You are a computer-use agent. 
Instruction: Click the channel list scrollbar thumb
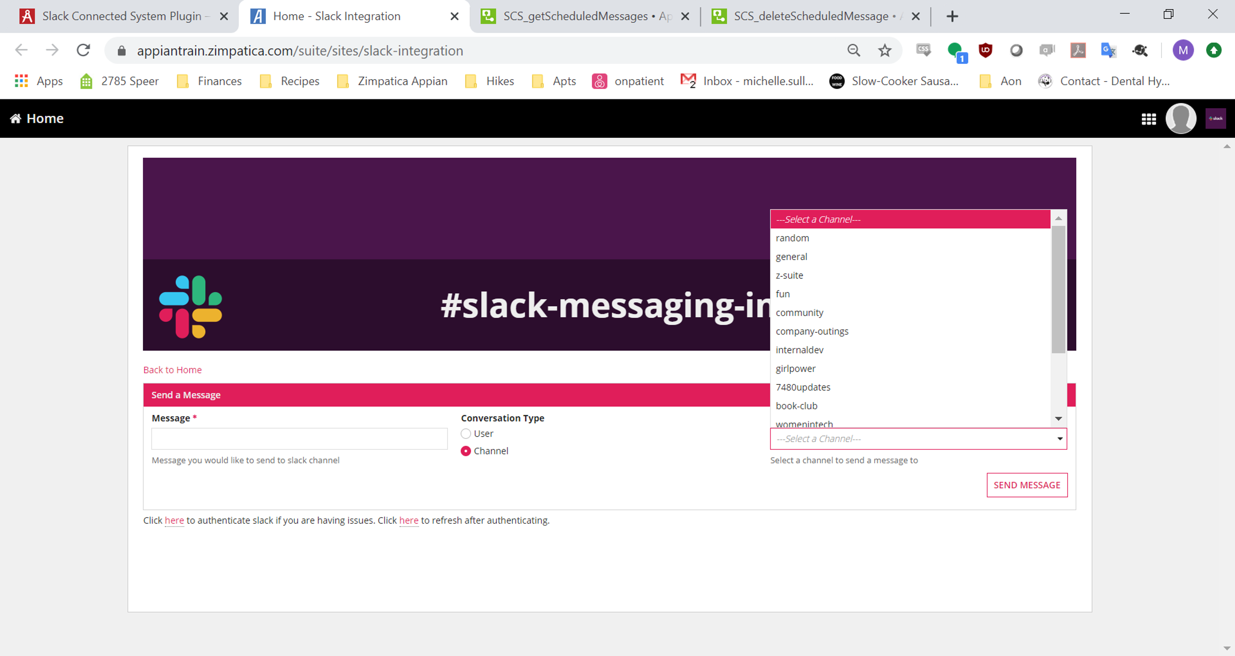pos(1058,290)
